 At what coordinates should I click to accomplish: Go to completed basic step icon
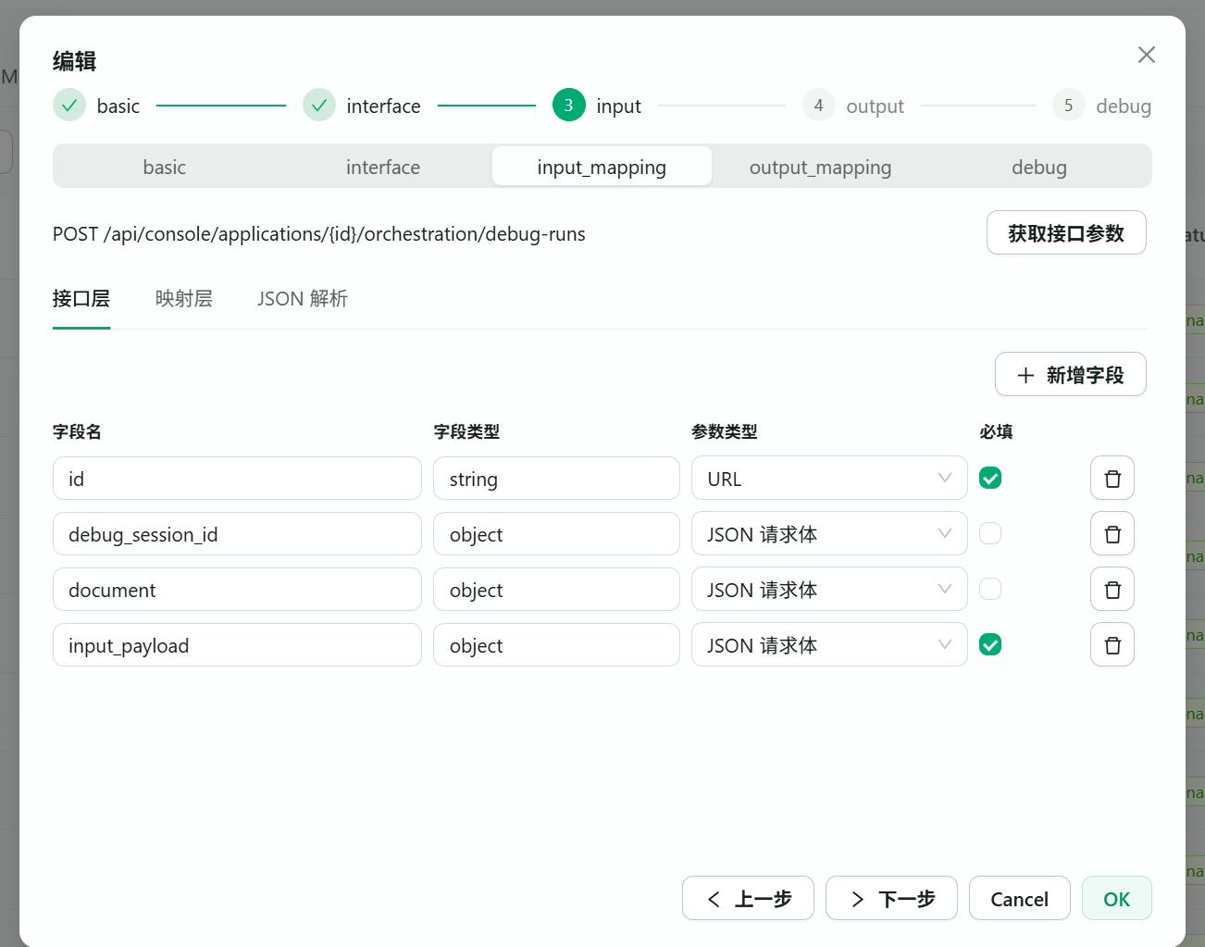click(x=69, y=106)
